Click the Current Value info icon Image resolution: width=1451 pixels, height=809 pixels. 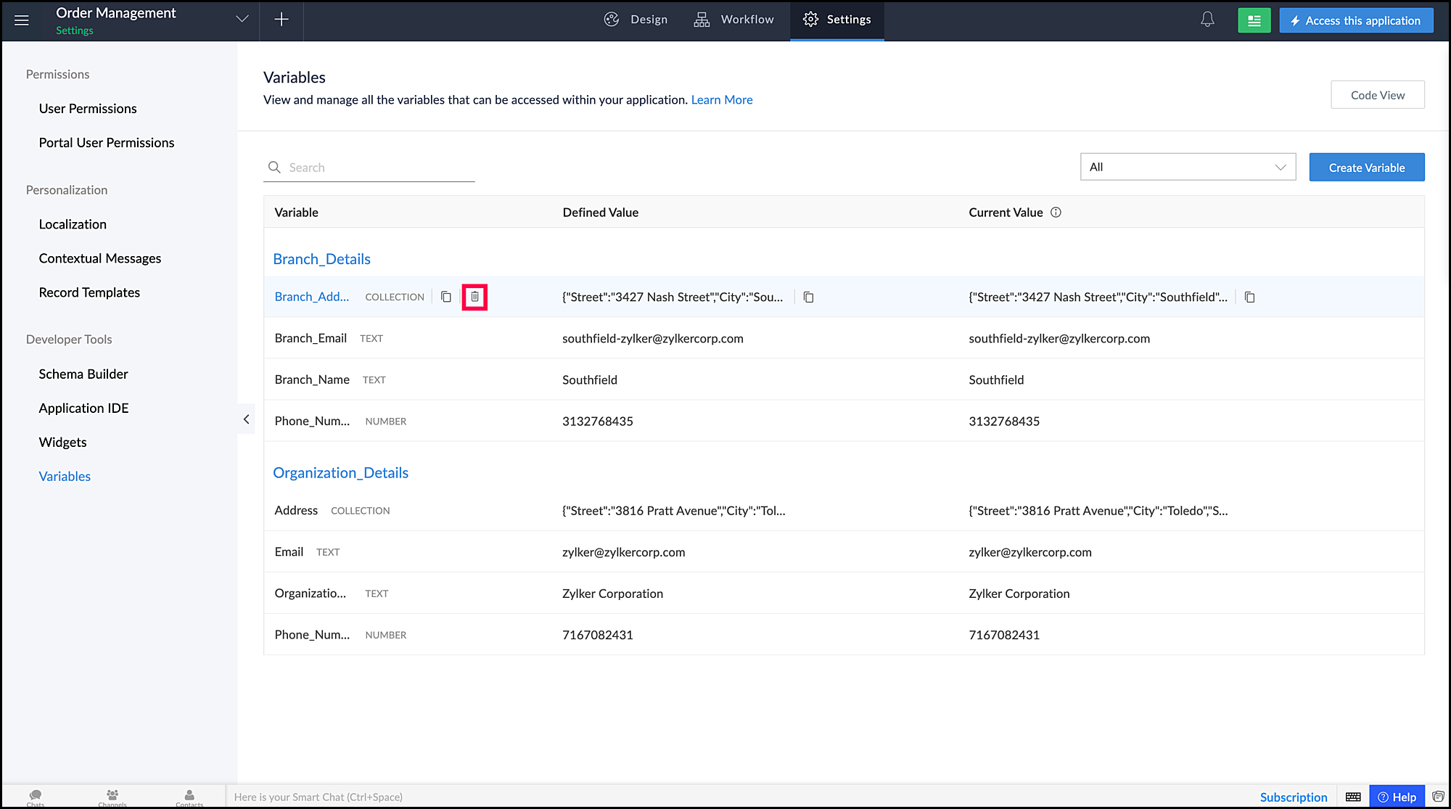pyautogui.click(x=1056, y=213)
